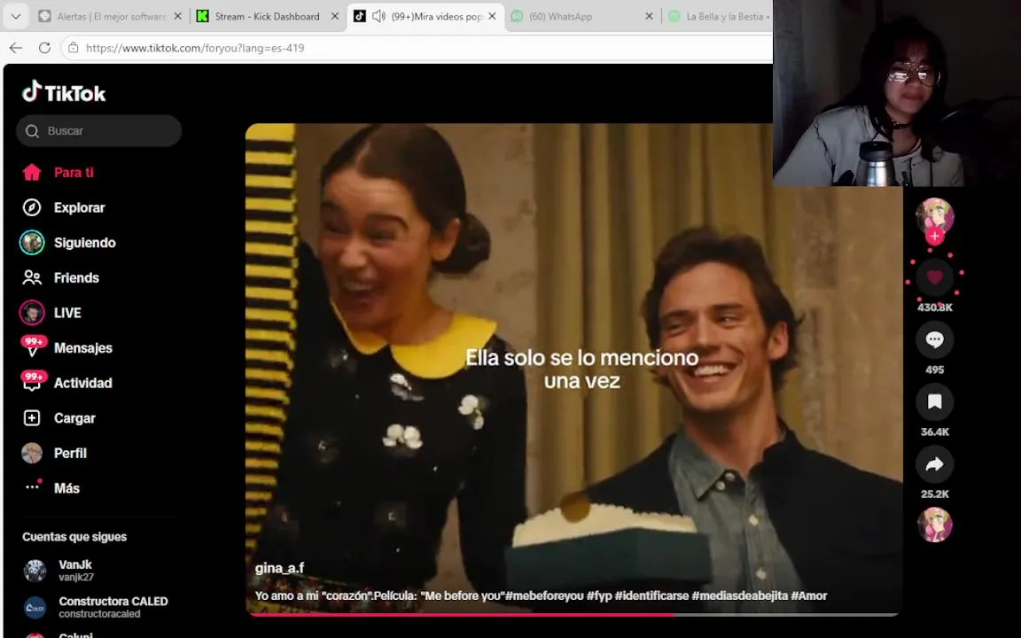Viewport: 1021px width, 638px height.
Task: Click the #identificarse hashtag
Action: [651, 596]
